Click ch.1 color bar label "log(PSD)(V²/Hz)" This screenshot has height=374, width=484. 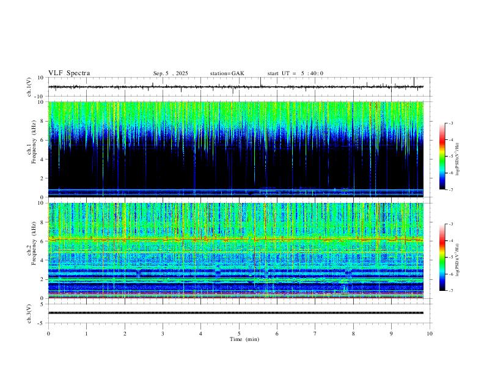[x=458, y=159]
